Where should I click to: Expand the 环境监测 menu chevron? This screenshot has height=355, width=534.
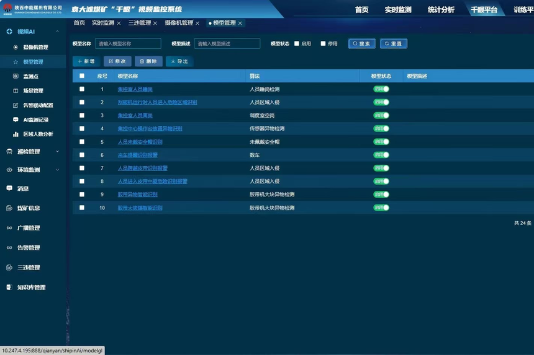tap(57, 170)
